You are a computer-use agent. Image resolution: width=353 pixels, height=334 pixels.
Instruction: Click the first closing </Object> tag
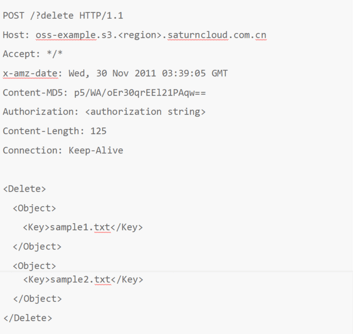(x=37, y=247)
